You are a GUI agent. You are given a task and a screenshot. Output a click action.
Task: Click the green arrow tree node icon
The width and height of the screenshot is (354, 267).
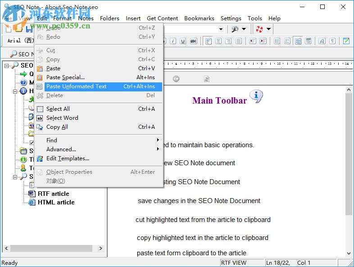(23, 74)
